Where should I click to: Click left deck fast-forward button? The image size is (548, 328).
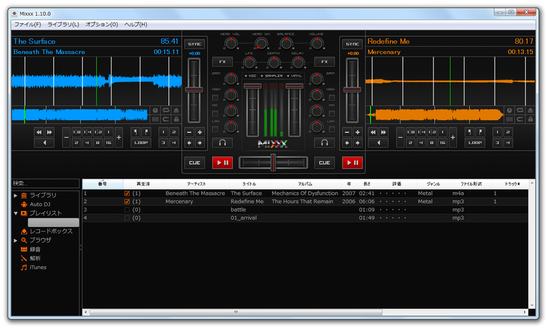pos(49,132)
